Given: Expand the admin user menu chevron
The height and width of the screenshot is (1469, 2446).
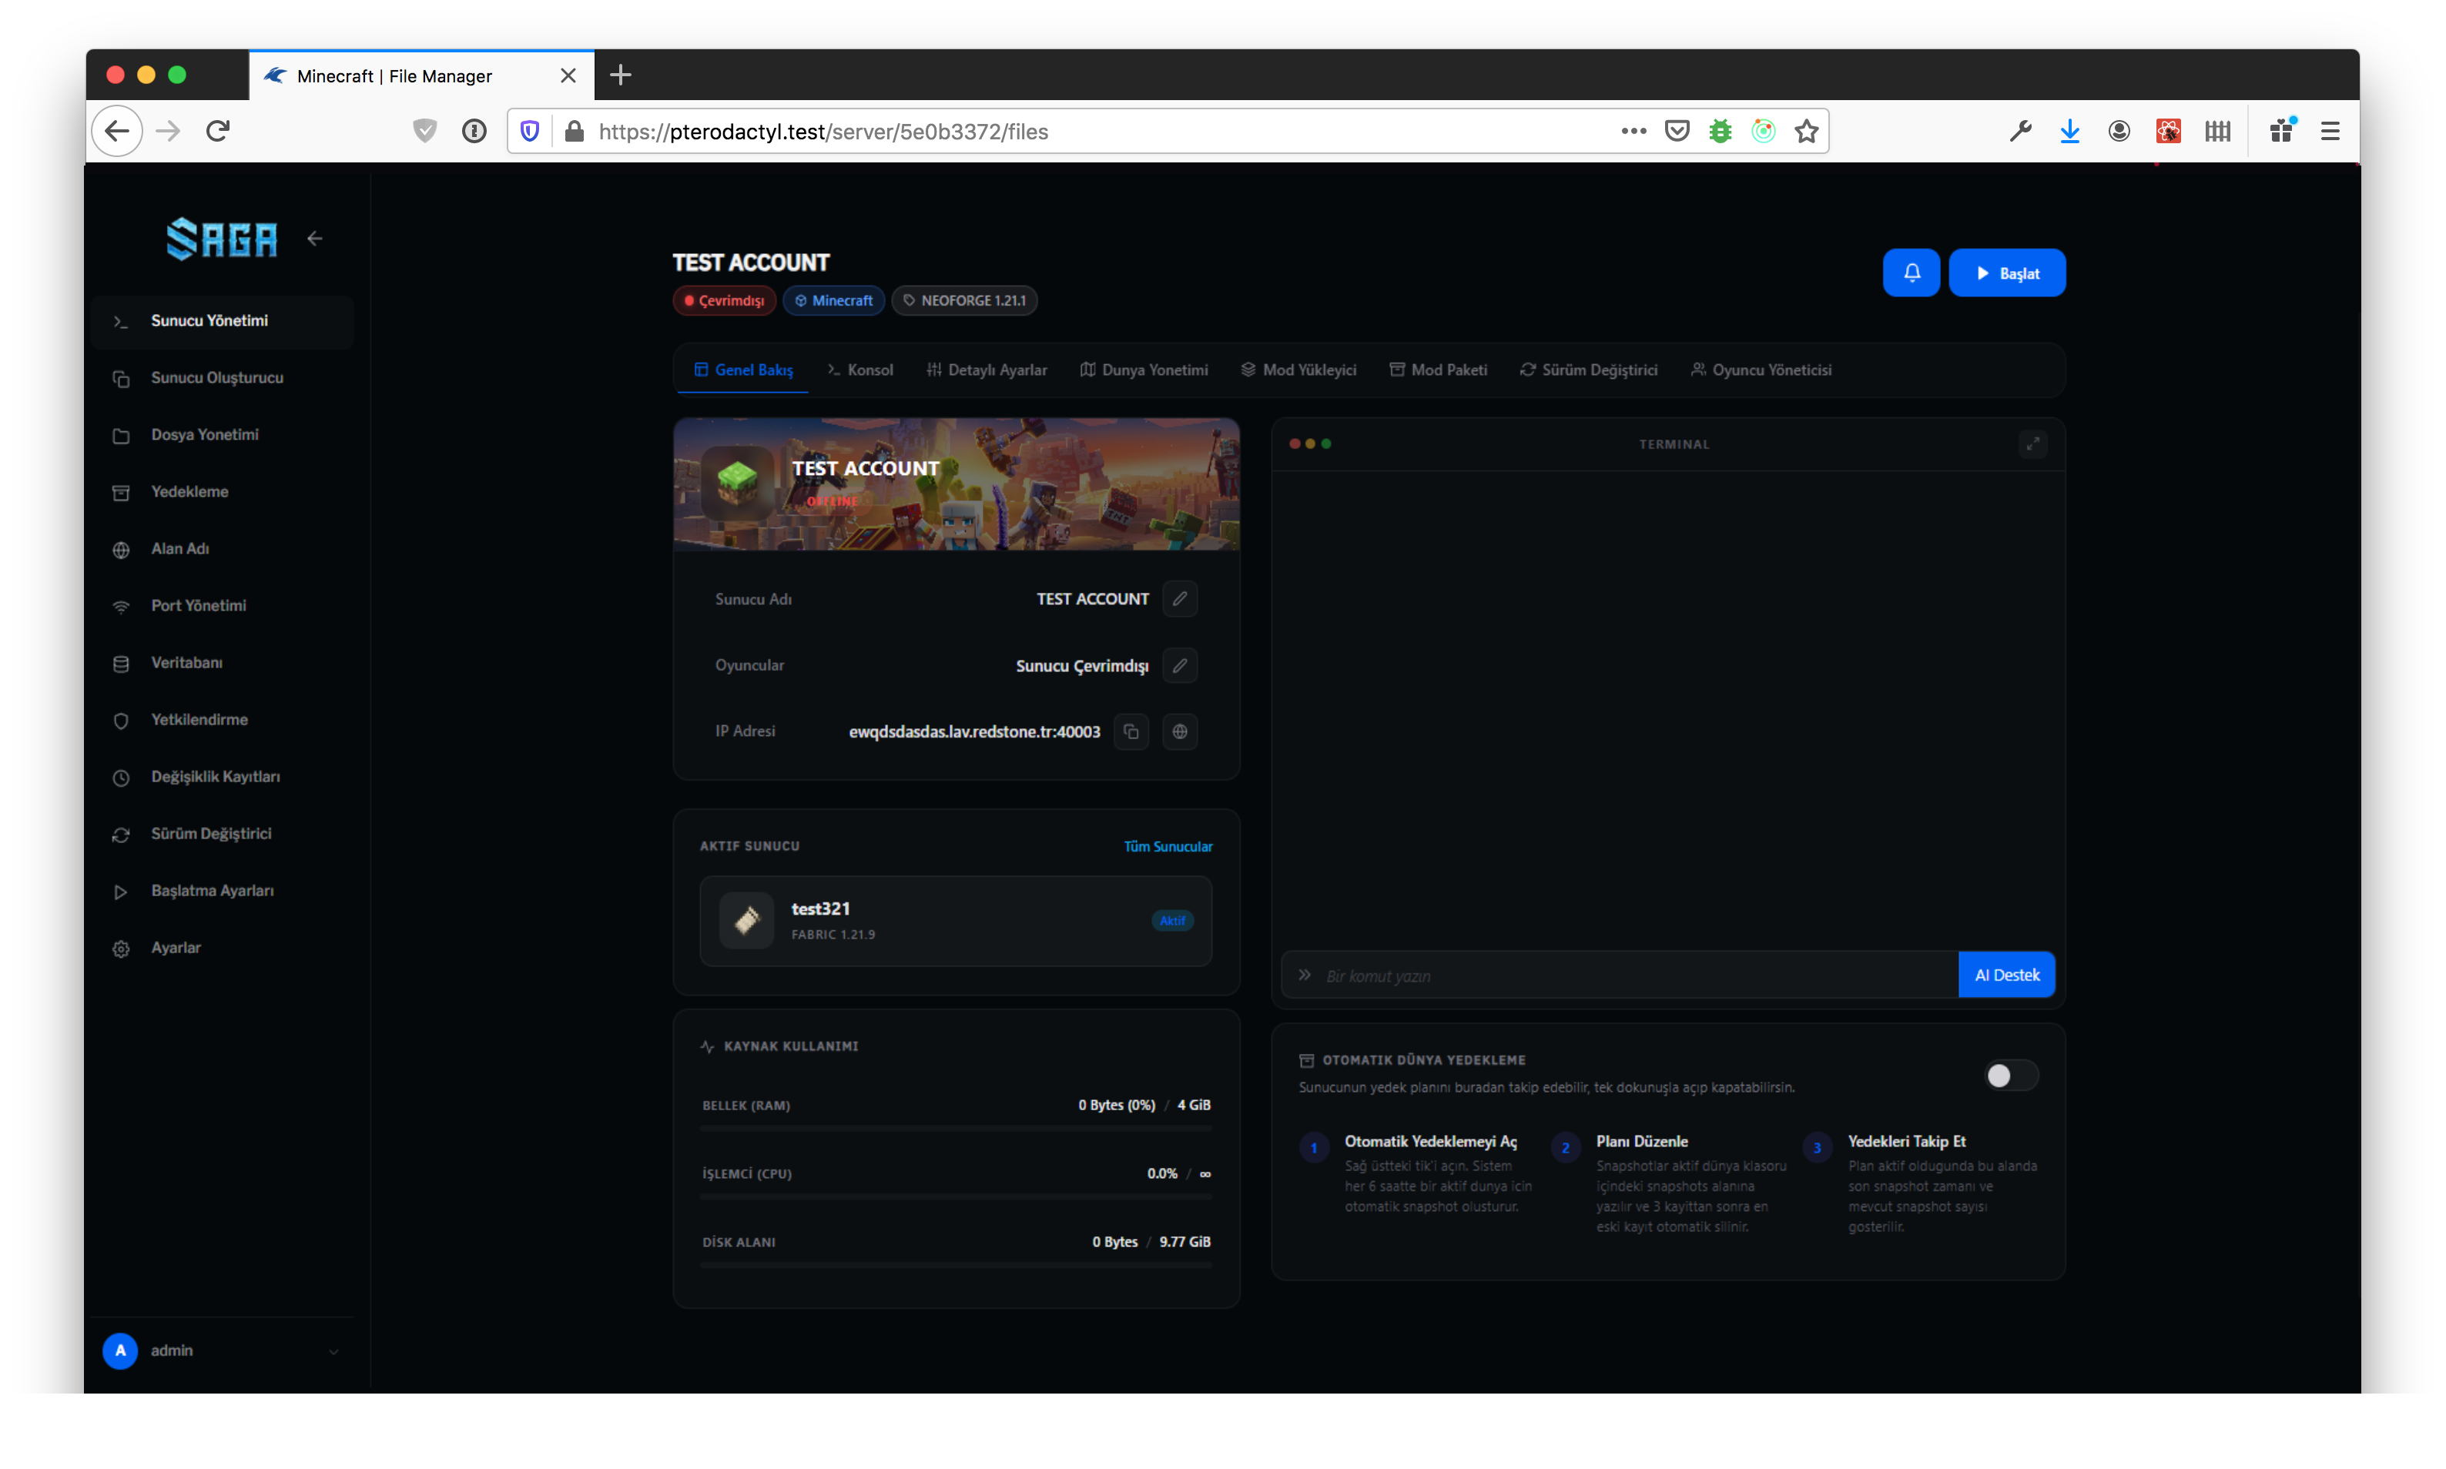Looking at the screenshot, I should click(333, 1351).
